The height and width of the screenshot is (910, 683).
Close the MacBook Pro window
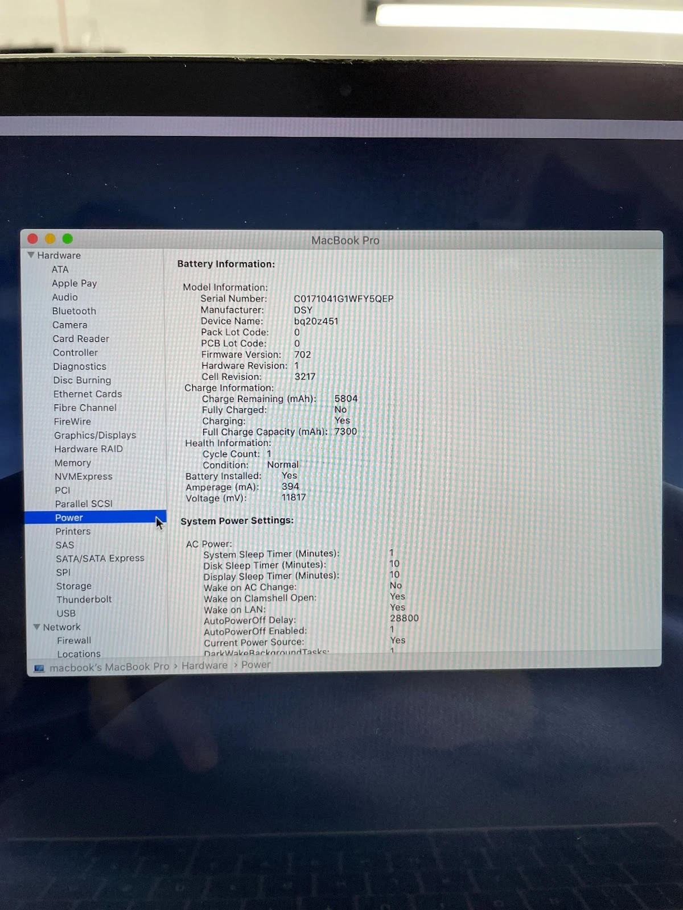32,239
